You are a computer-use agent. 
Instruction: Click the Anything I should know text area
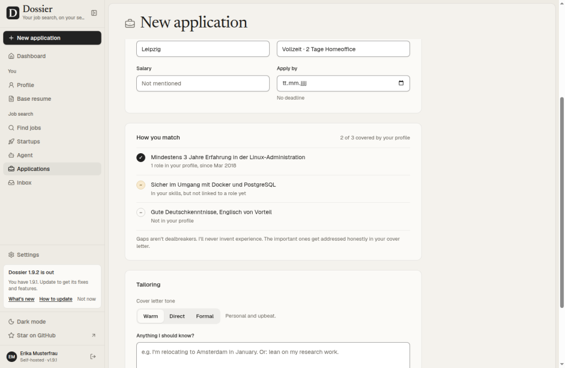(x=273, y=355)
